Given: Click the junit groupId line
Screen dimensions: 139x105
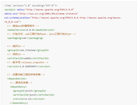Looking at the screenshot, I should click(x=29, y=91).
